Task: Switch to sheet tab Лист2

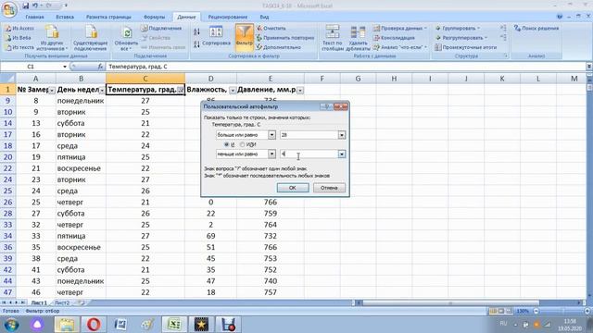Action: click(x=62, y=302)
